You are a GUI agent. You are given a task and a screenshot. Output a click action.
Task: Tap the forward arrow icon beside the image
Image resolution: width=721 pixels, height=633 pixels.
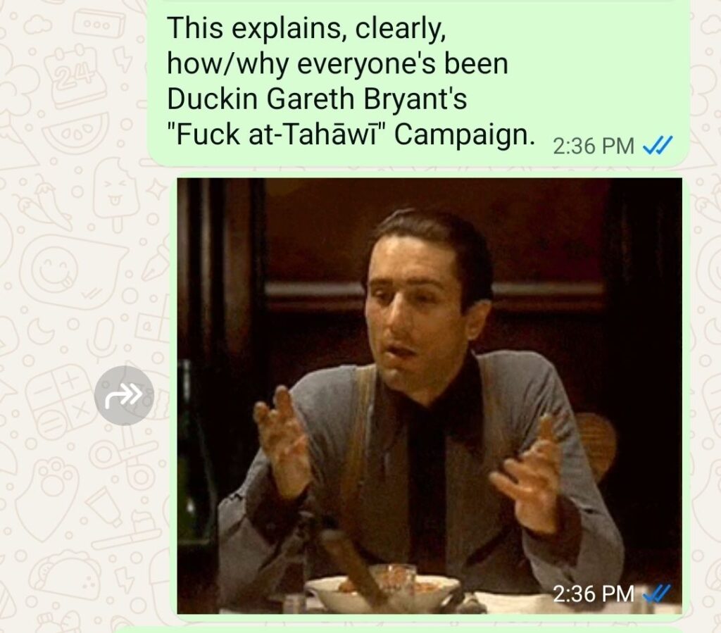tap(124, 395)
